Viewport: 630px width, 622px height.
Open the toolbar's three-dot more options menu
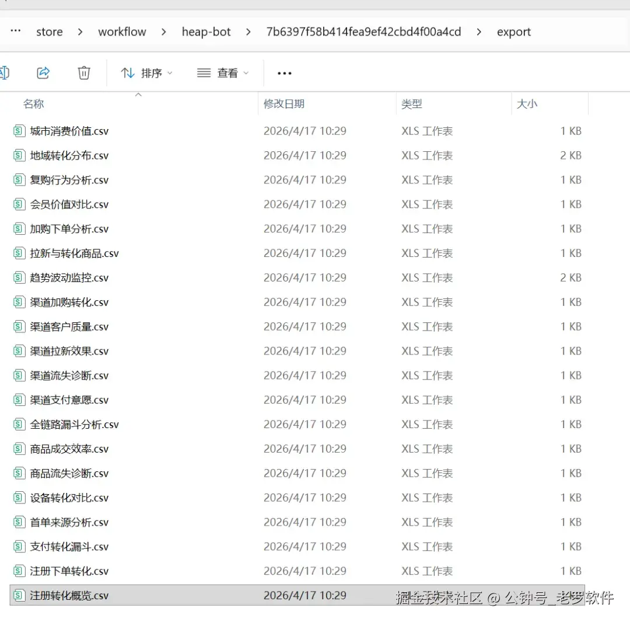pyautogui.click(x=284, y=73)
